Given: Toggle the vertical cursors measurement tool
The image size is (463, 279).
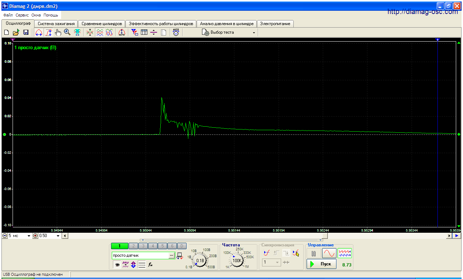Looking at the screenshot, I should point(49,32).
